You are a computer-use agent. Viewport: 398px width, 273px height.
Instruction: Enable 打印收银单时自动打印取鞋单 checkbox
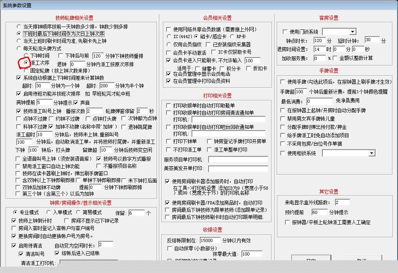(168, 106)
